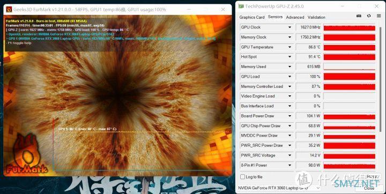Switch to the Sensors tab
Viewport: 386px width, 194px height.
click(275, 17)
